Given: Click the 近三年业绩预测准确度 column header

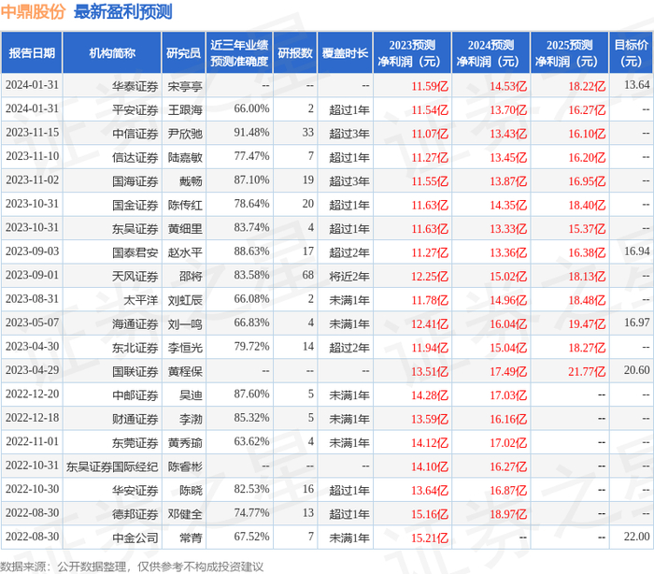Looking at the screenshot, I should (x=239, y=53).
